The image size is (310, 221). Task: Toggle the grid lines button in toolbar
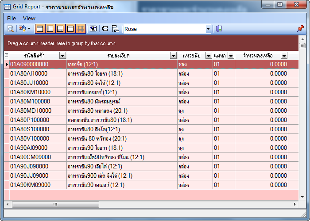click(x=81, y=29)
